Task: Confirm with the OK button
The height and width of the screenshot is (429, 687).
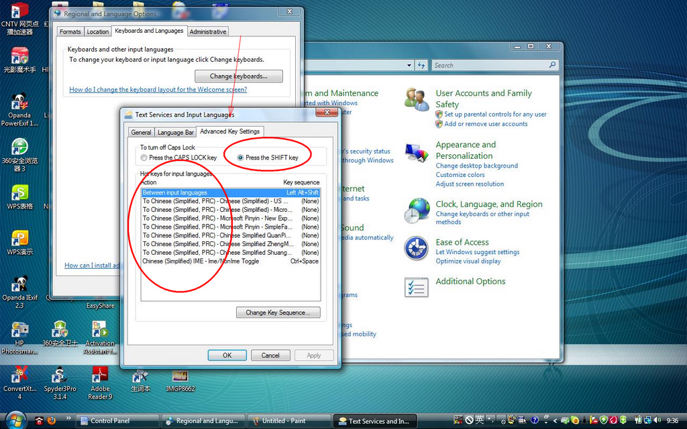Action: tap(227, 355)
